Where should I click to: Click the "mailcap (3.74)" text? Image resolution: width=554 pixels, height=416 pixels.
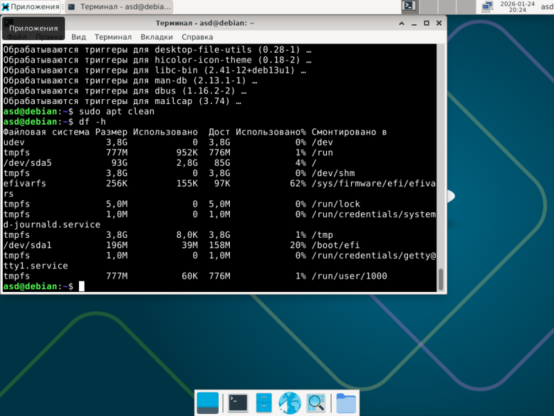tap(193, 101)
